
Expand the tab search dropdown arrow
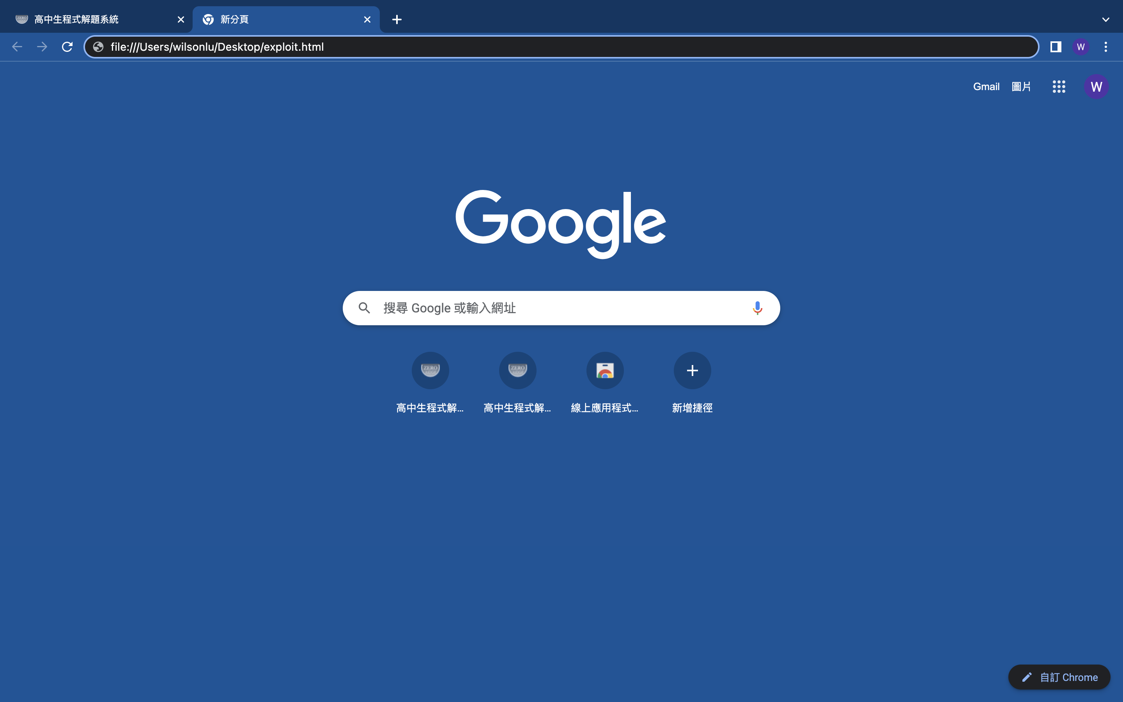pyautogui.click(x=1106, y=19)
